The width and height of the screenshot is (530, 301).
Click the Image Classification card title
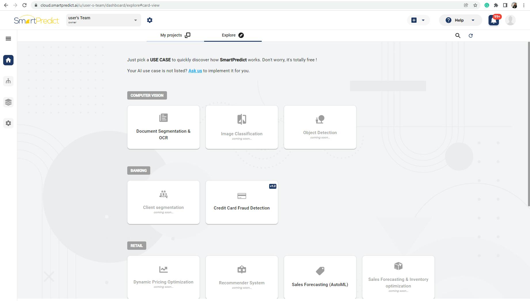coord(242,134)
